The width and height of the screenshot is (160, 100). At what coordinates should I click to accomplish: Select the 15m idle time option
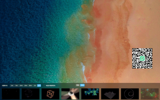[26, 86]
